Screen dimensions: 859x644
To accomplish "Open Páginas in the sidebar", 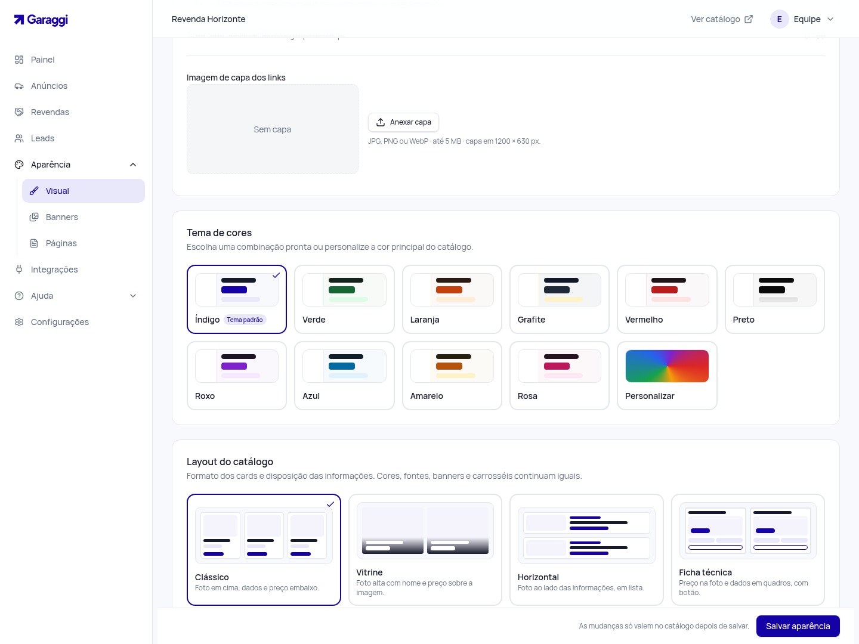I will (84, 243).
